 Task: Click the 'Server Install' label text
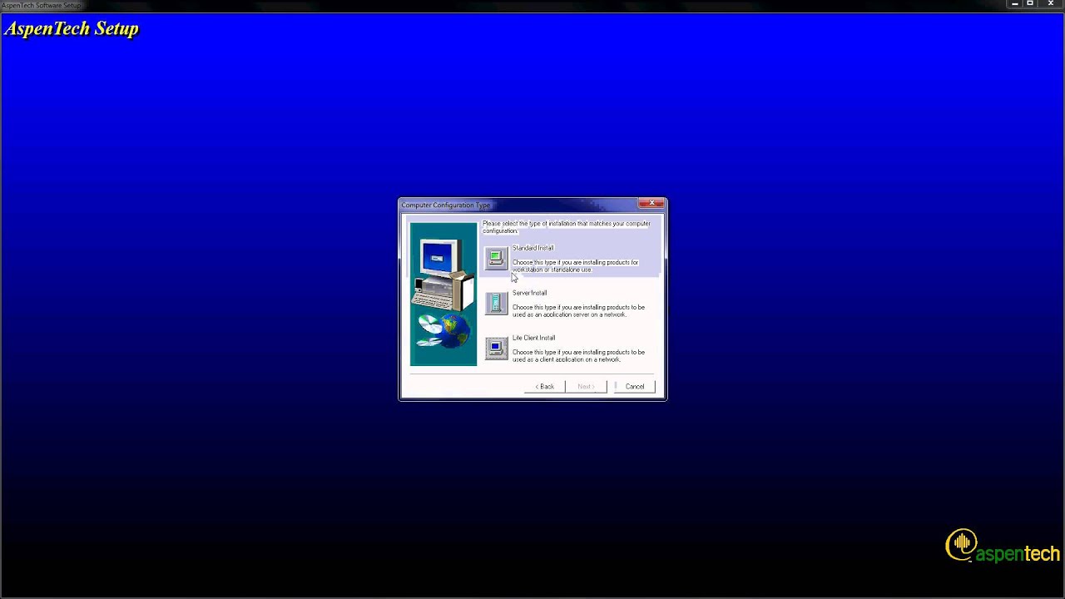click(x=529, y=293)
